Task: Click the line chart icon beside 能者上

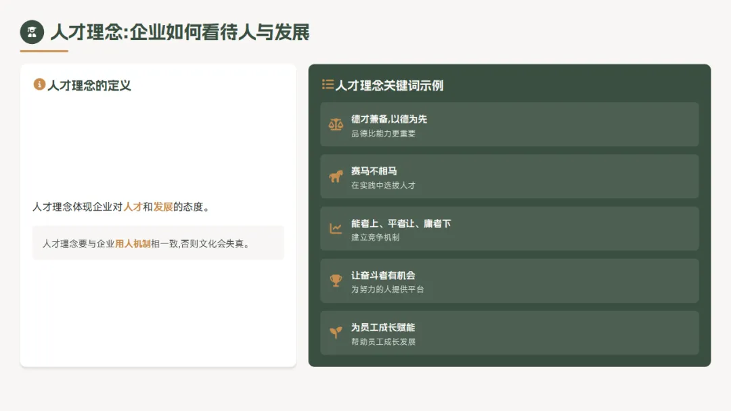Action: [x=336, y=228]
